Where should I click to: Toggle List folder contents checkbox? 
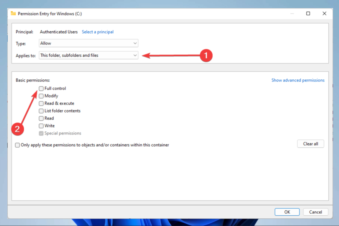pyautogui.click(x=41, y=111)
